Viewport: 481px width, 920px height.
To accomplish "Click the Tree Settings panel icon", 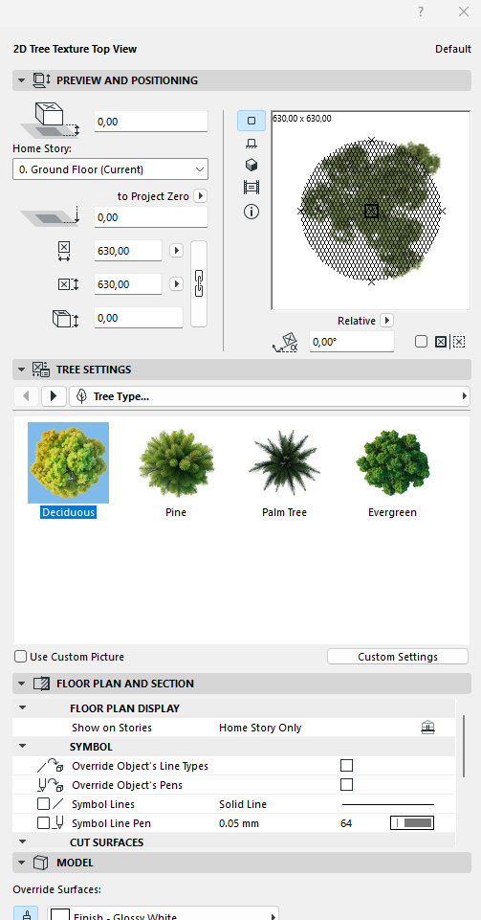I will click(x=41, y=370).
